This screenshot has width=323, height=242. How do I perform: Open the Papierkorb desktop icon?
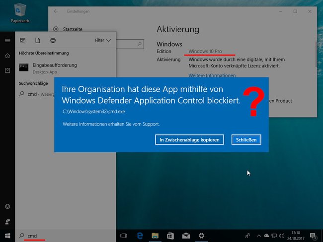point(20,13)
